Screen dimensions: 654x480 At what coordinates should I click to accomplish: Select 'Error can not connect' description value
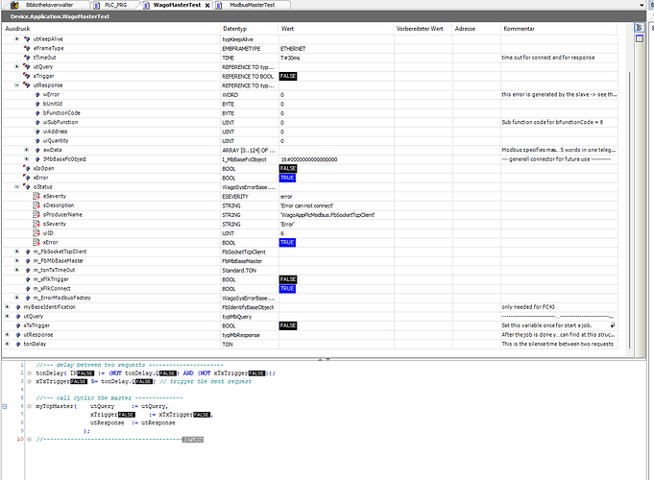pos(307,205)
